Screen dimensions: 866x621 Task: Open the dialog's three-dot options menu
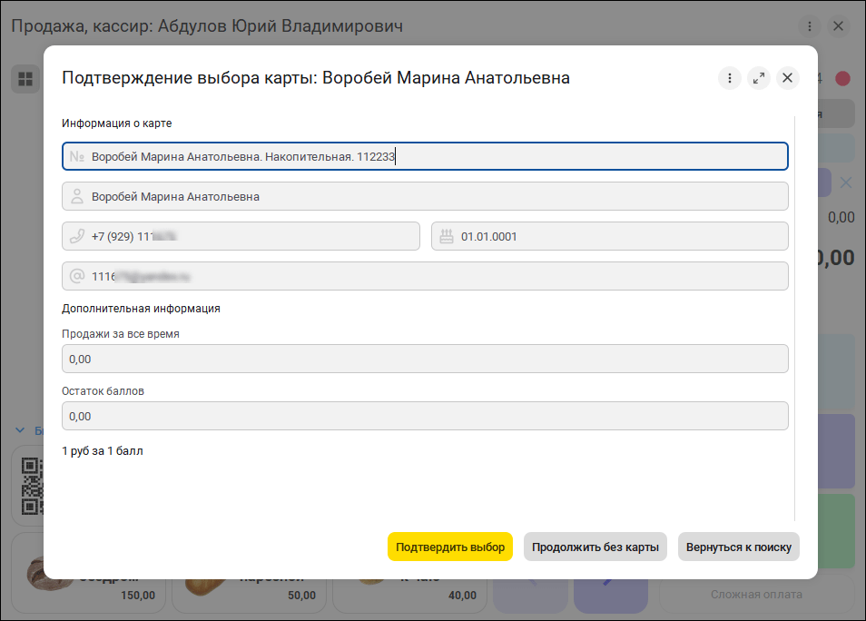730,78
